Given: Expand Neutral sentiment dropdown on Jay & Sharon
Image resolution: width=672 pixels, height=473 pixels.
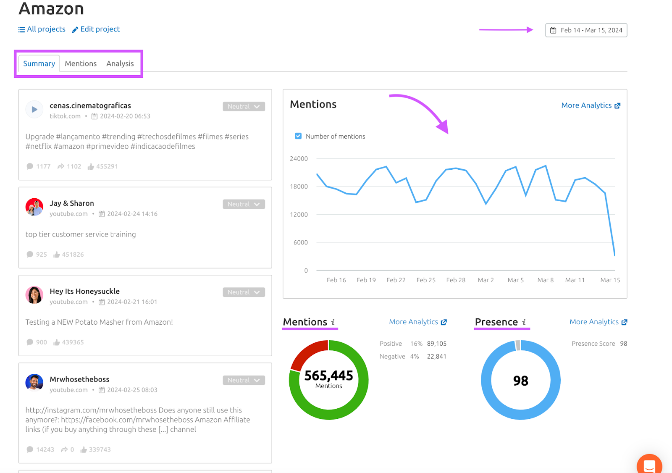Looking at the screenshot, I should (x=244, y=204).
